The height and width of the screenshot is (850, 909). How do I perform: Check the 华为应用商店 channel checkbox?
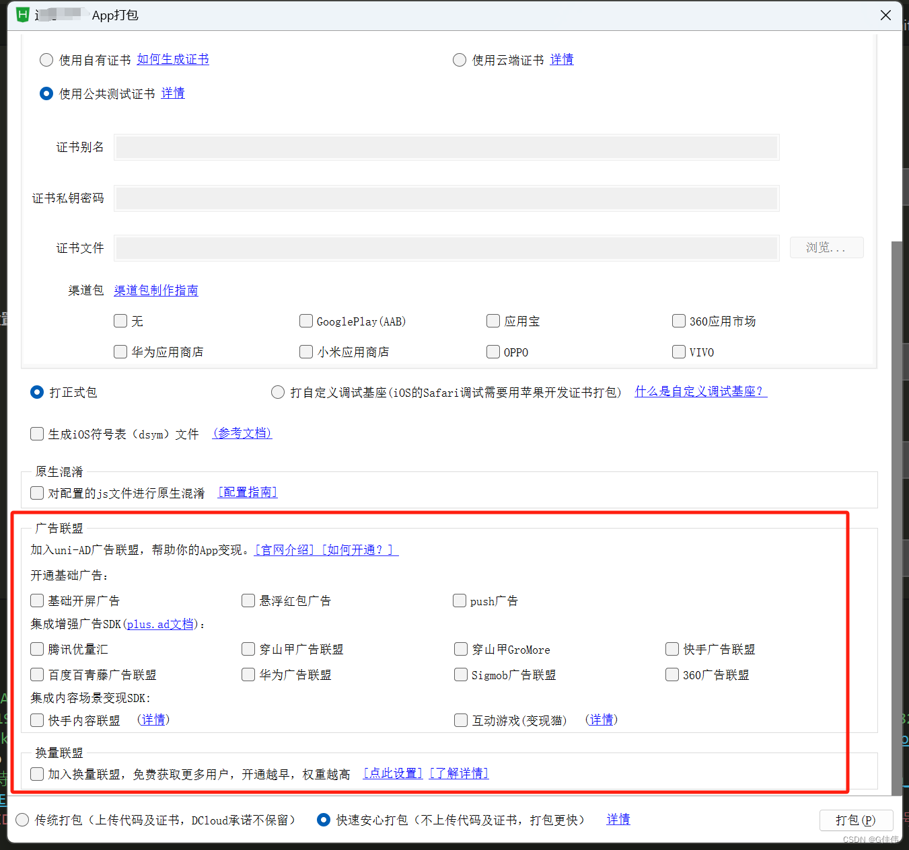[120, 352]
